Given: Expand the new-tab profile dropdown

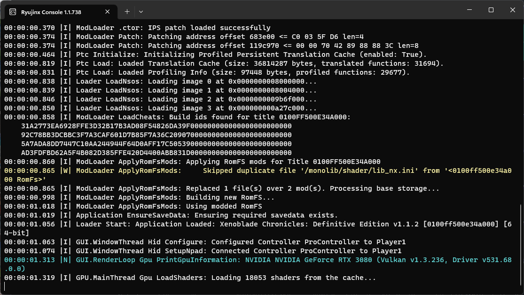Looking at the screenshot, I should (141, 12).
